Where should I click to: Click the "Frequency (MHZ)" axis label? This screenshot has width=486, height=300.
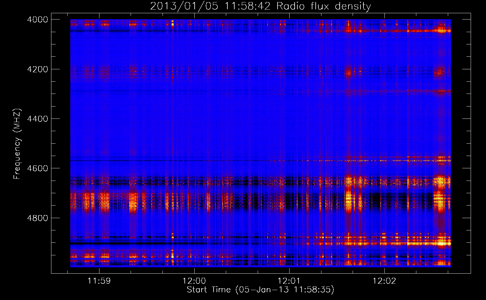click(x=17, y=144)
